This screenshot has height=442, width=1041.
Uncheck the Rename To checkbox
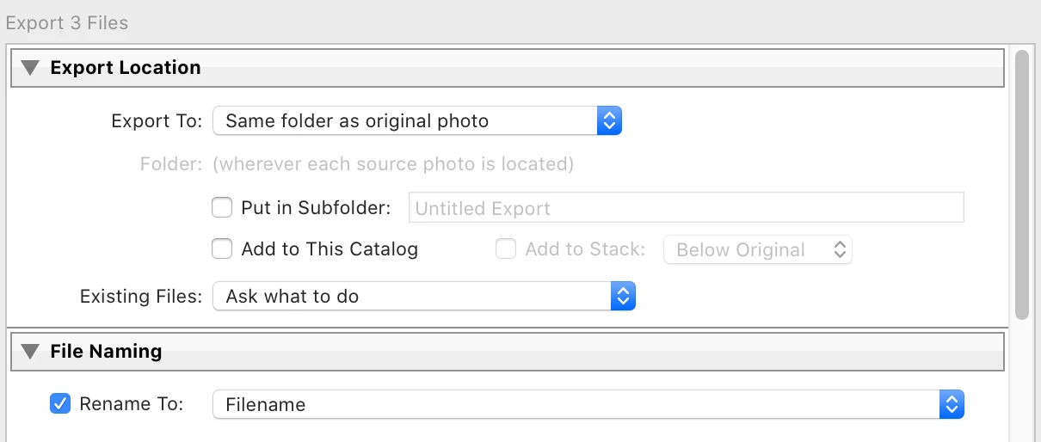(60, 403)
